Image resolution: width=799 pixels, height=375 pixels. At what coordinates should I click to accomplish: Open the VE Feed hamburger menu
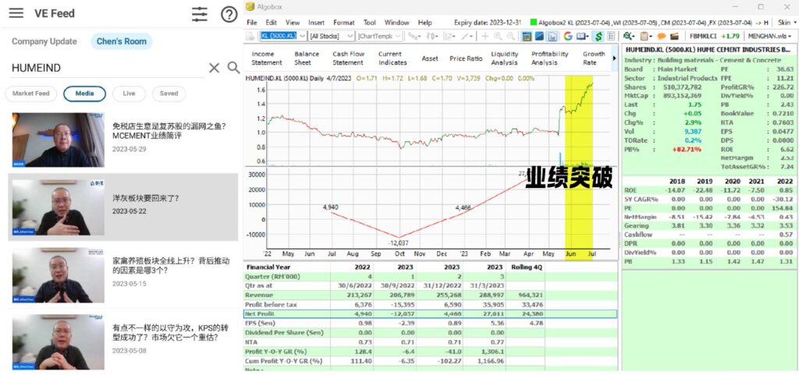coord(16,13)
